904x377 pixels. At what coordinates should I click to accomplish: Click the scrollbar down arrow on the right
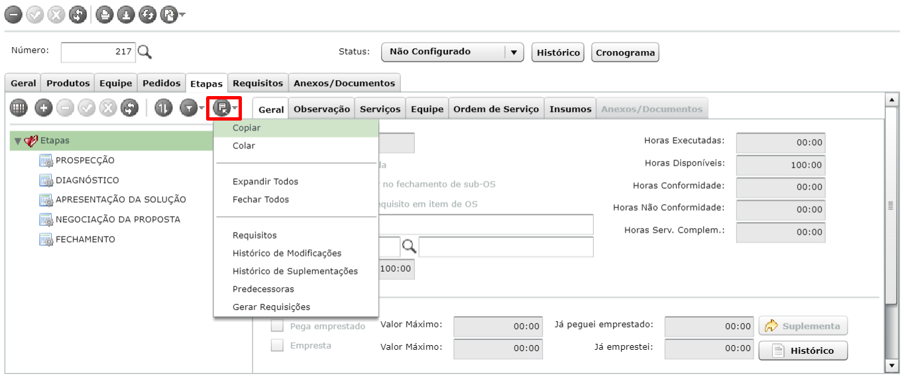(x=891, y=365)
